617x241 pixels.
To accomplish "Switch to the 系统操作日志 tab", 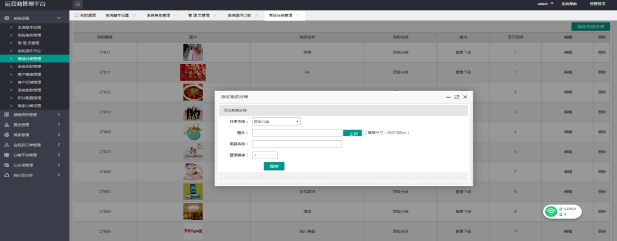I will (239, 15).
